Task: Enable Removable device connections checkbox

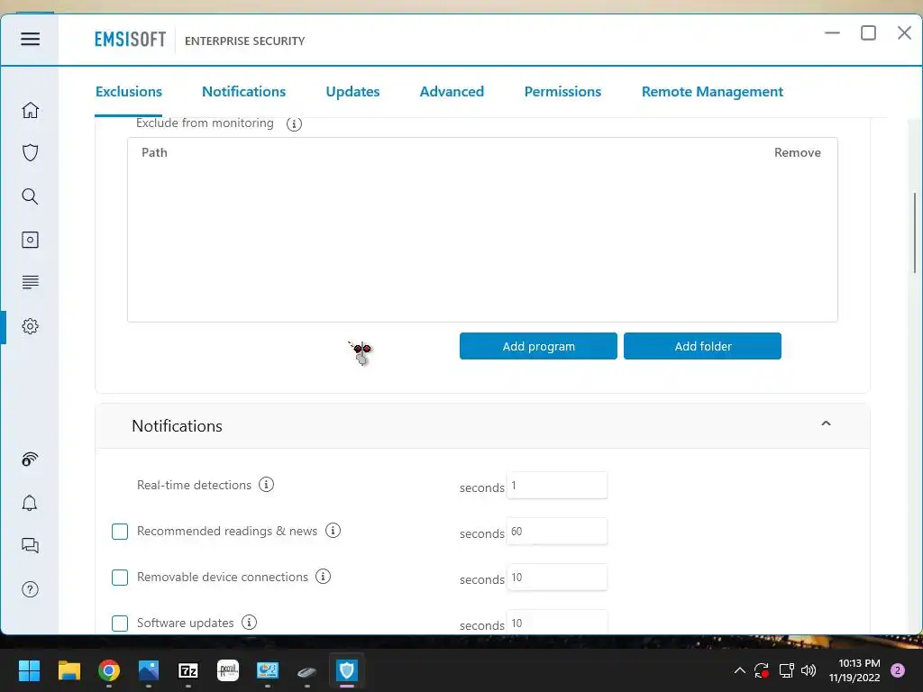Action: tap(120, 578)
